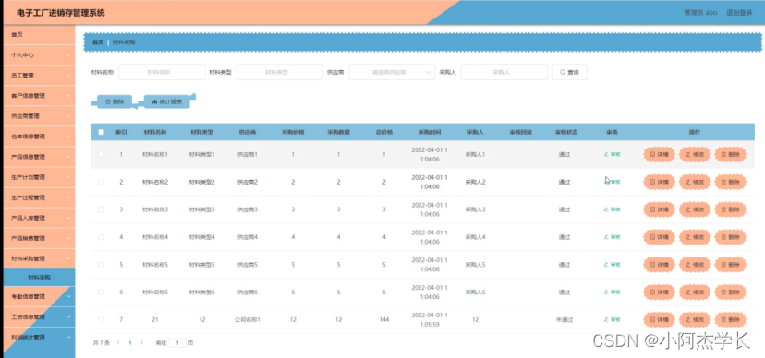Open 详情 for 材料名称1 row
The width and height of the screenshot is (765, 358).
click(659, 154)
